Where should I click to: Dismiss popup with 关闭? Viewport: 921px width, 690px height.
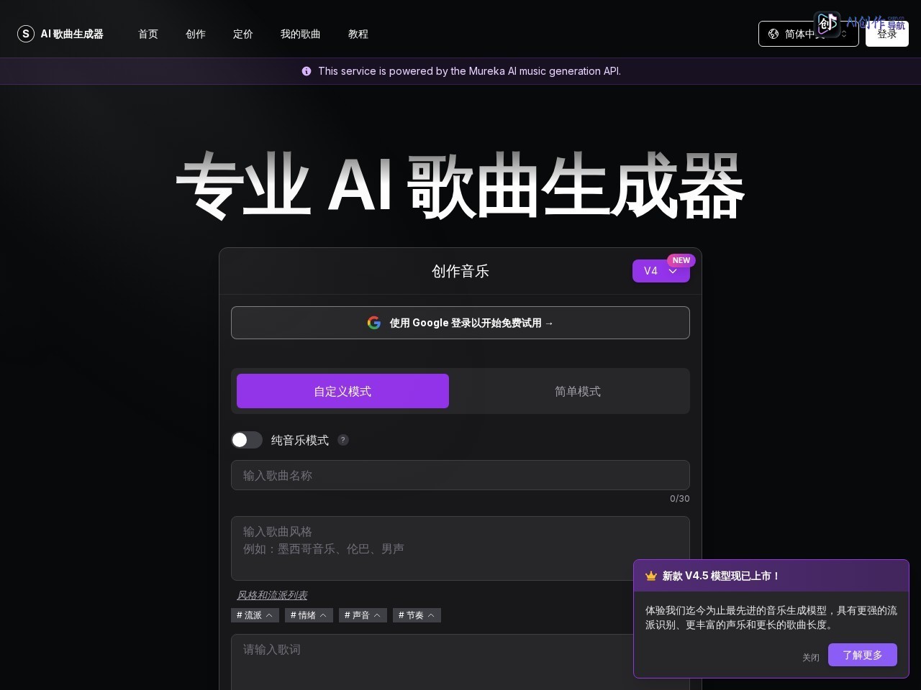811,657
